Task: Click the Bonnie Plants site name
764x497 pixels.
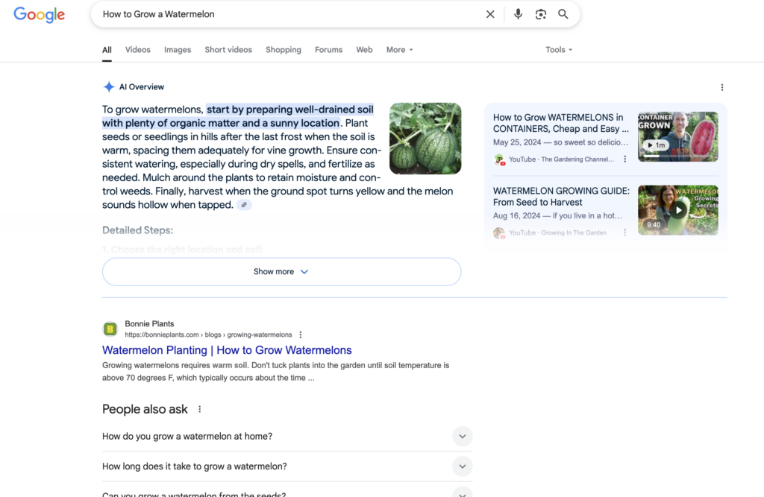Action: [149, 323]
